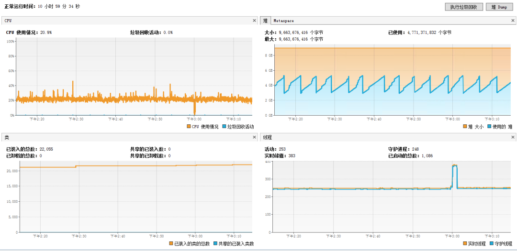Toggle the CPU 使用情况 legend swatch
Screen dimensions: 517x251
tap(189, 127)
